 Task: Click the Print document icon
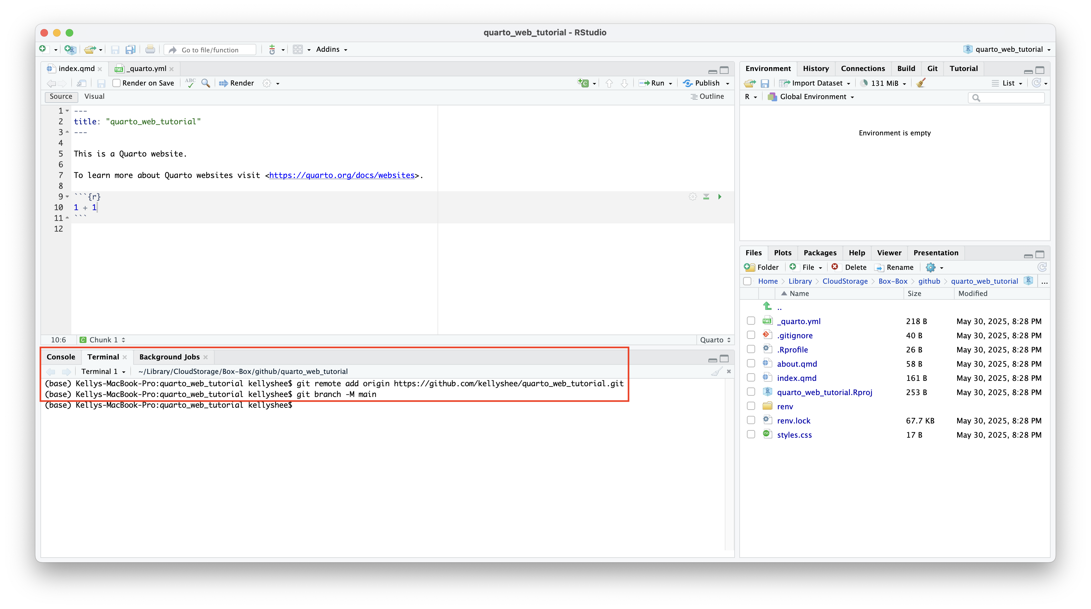click(x=150, y=50)
